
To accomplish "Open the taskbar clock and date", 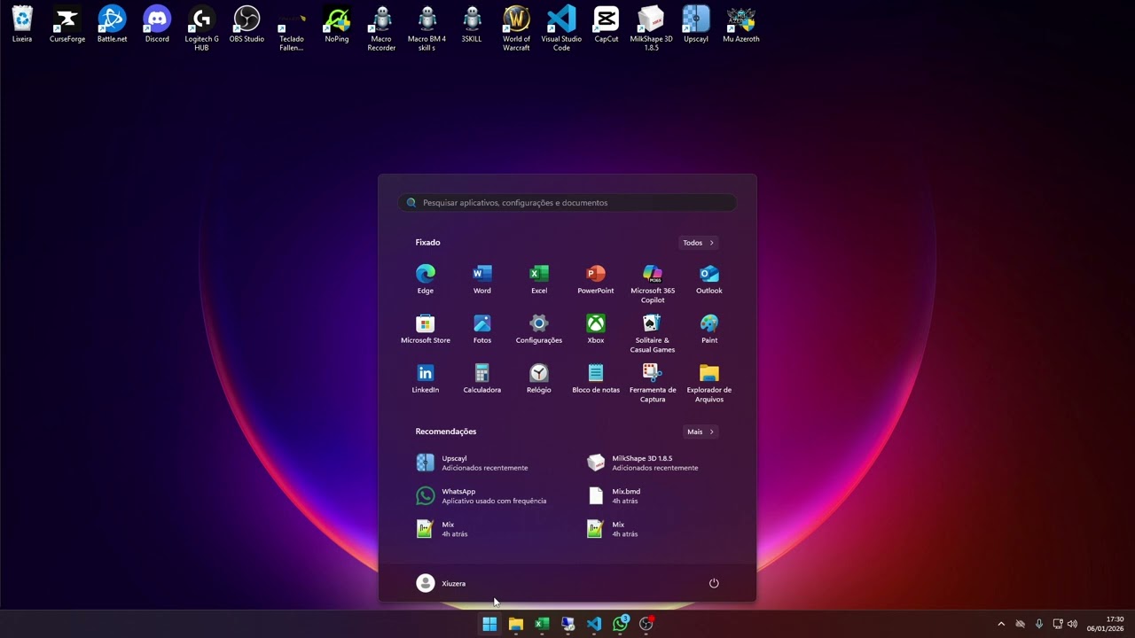I will pyautogui.click(x=1106, y=624).
